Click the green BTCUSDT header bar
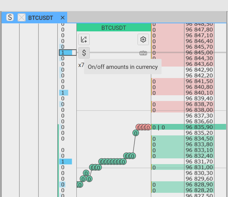228x197 pixels. tap(114, 28)
